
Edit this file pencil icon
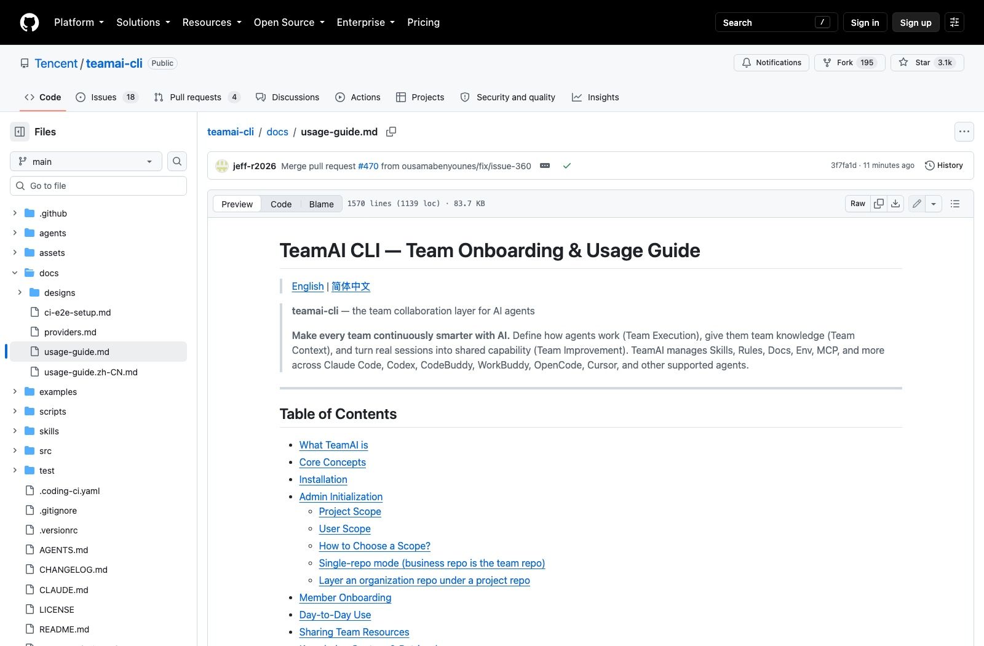(x=917, y=204)
